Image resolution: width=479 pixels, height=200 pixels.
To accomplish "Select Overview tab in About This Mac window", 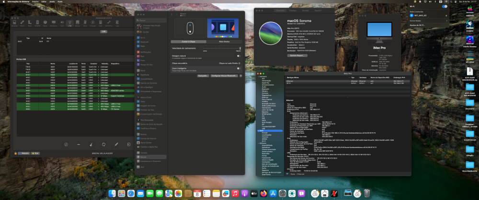I will [280, 11].
